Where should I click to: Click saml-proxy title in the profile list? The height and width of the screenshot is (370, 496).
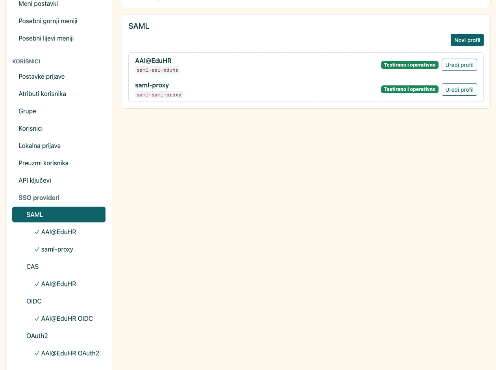(x=152, y=85)
